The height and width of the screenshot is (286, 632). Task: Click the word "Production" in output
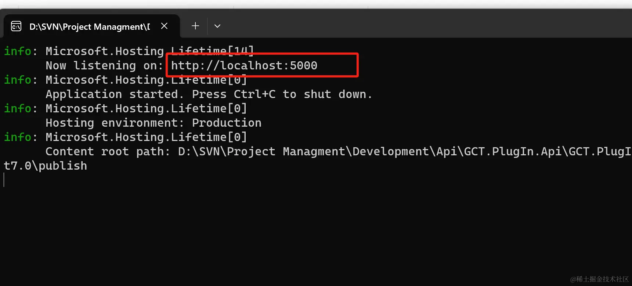pyautogui.click(x=227, y=123)
